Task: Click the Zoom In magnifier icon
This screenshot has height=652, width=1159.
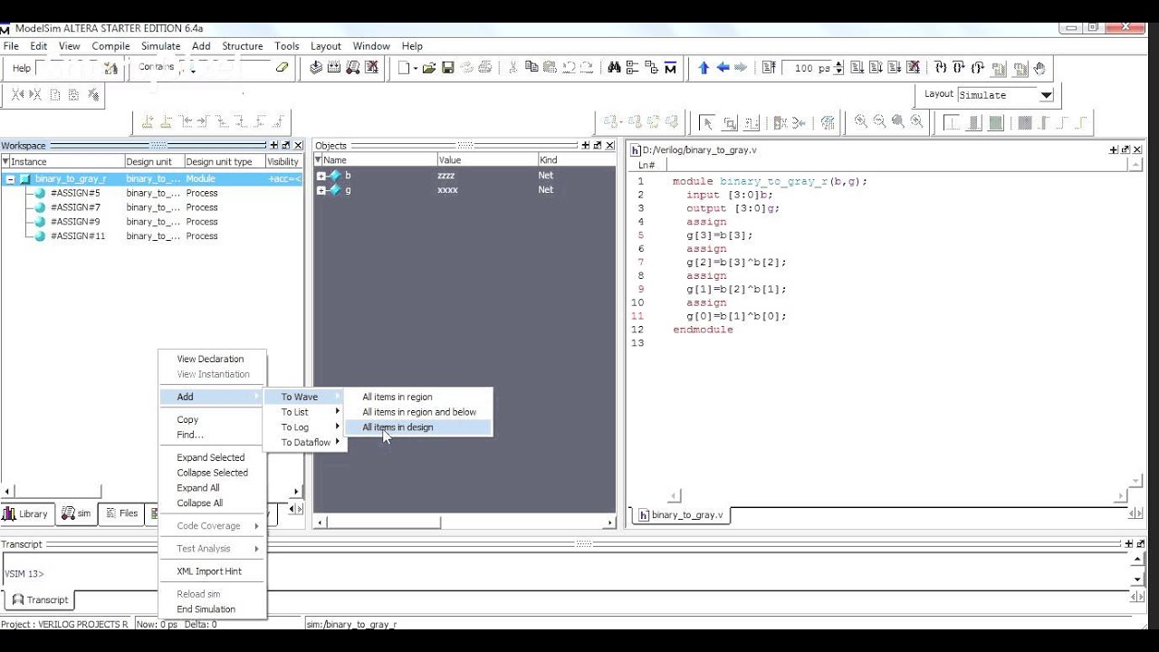Action: coord(860,121)
